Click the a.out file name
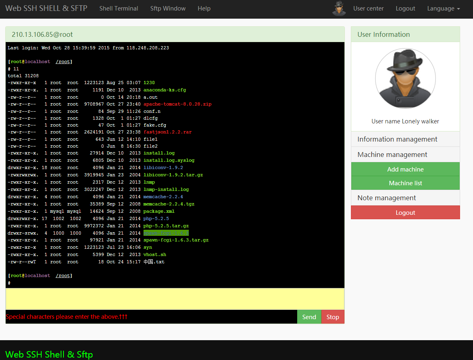This screenshot has width=473, height=360. click(x=150, y=97)
